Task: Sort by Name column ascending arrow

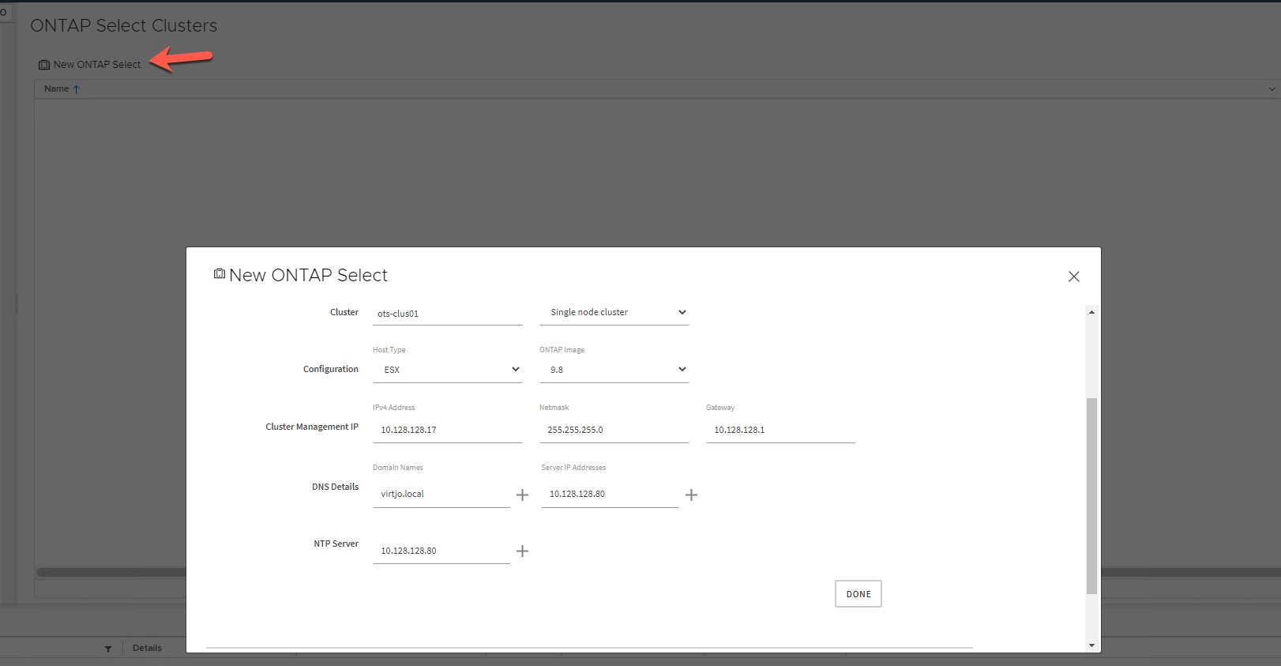Action: 77,89
